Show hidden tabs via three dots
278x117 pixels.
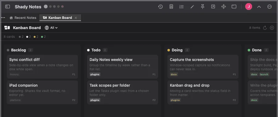pos(3,18)
